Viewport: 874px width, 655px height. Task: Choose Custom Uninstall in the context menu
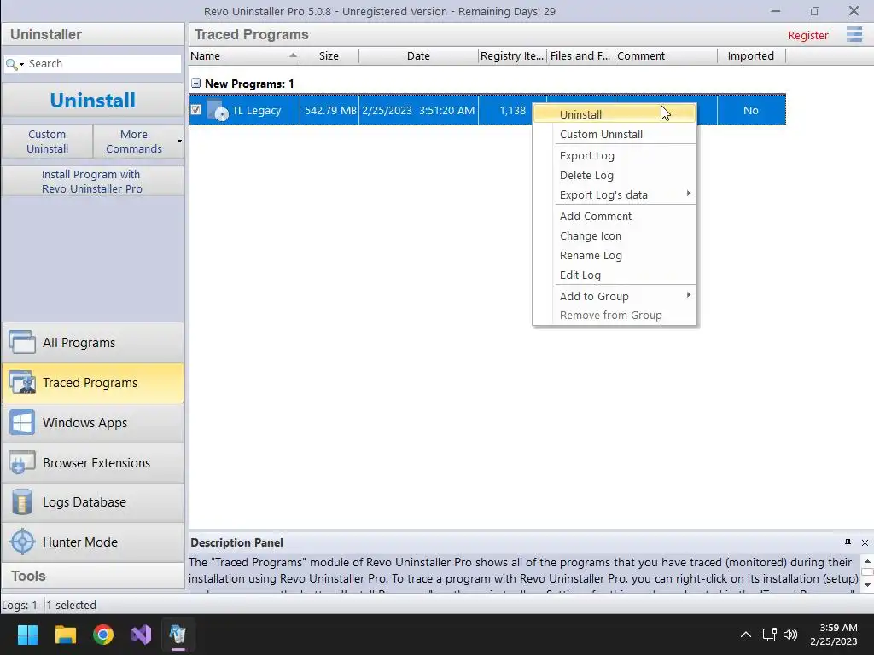(x=615, y=134)
